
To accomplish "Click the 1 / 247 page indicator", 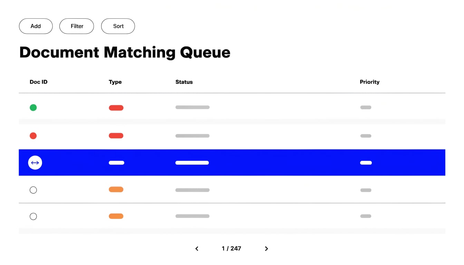I will pos(231,248).
